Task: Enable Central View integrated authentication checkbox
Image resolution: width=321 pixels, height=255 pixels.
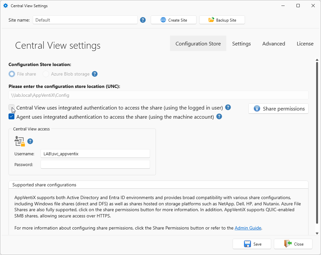Action: pyautogui.click(x=11, y=107)
